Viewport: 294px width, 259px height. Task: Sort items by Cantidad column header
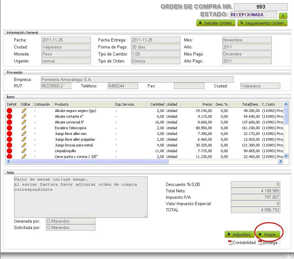click(157, 104)
